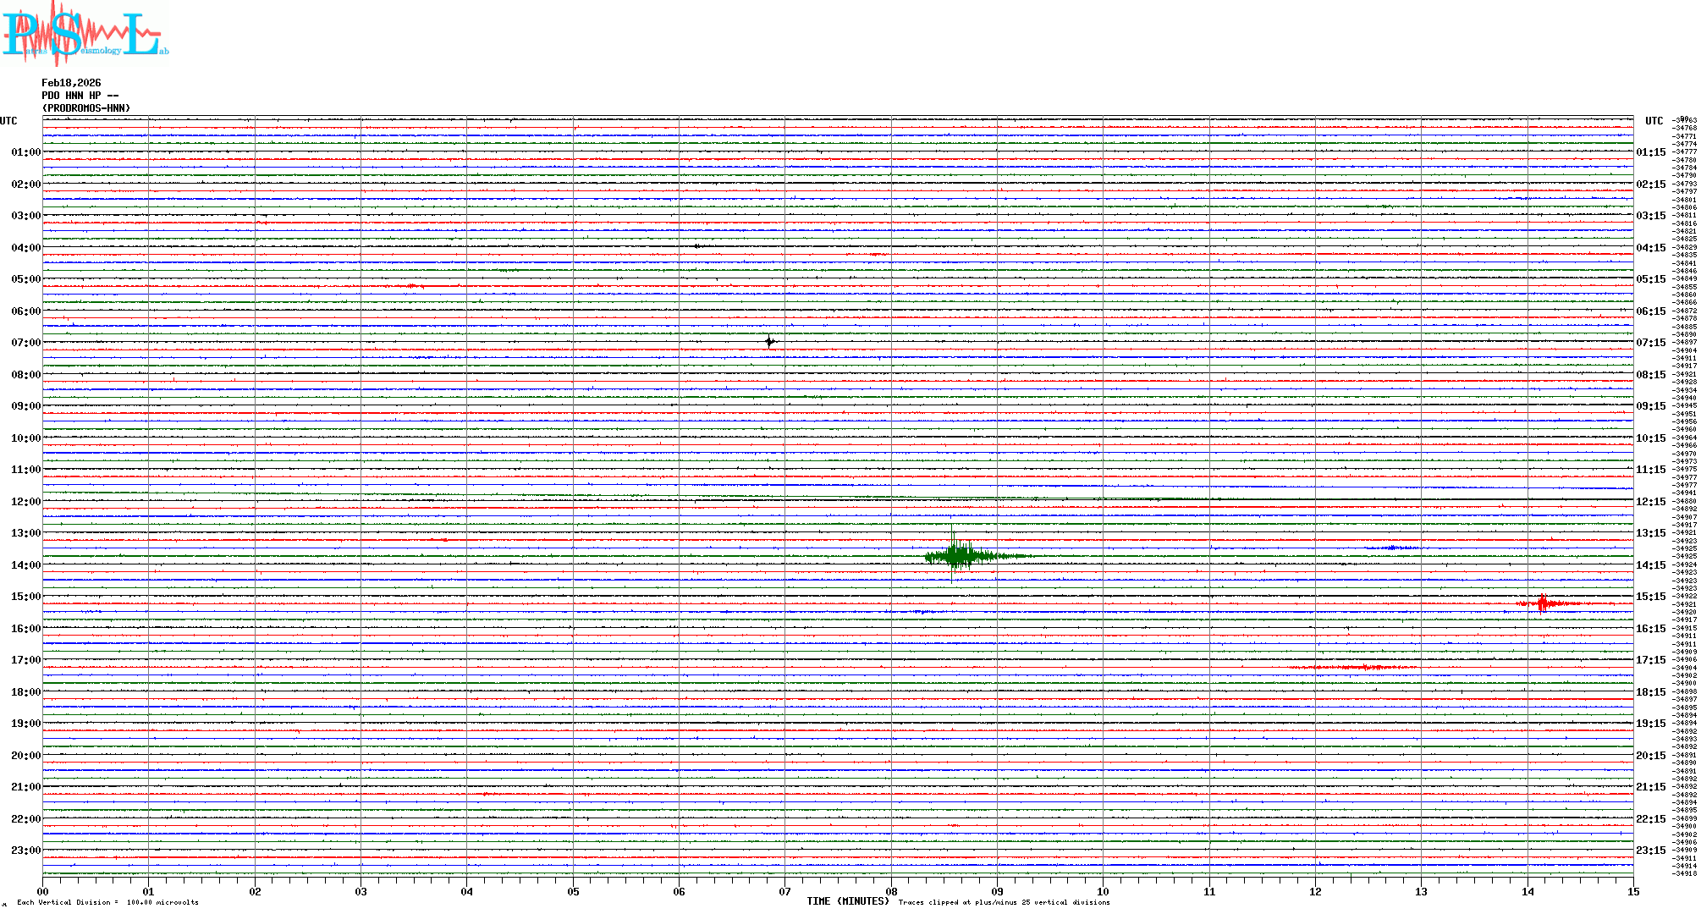The image size is (1701, 914).
Task: Click the PRODROMOS-HNN station name text
Action: point(86,108)
